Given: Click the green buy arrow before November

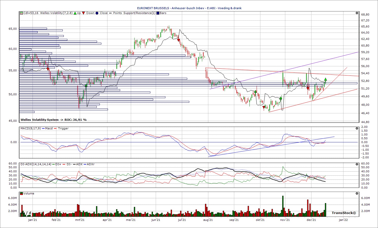Looking at the screenshot, I should pos(281,98).
